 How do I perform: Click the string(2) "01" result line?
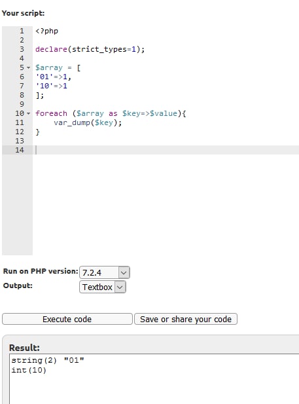48,360
